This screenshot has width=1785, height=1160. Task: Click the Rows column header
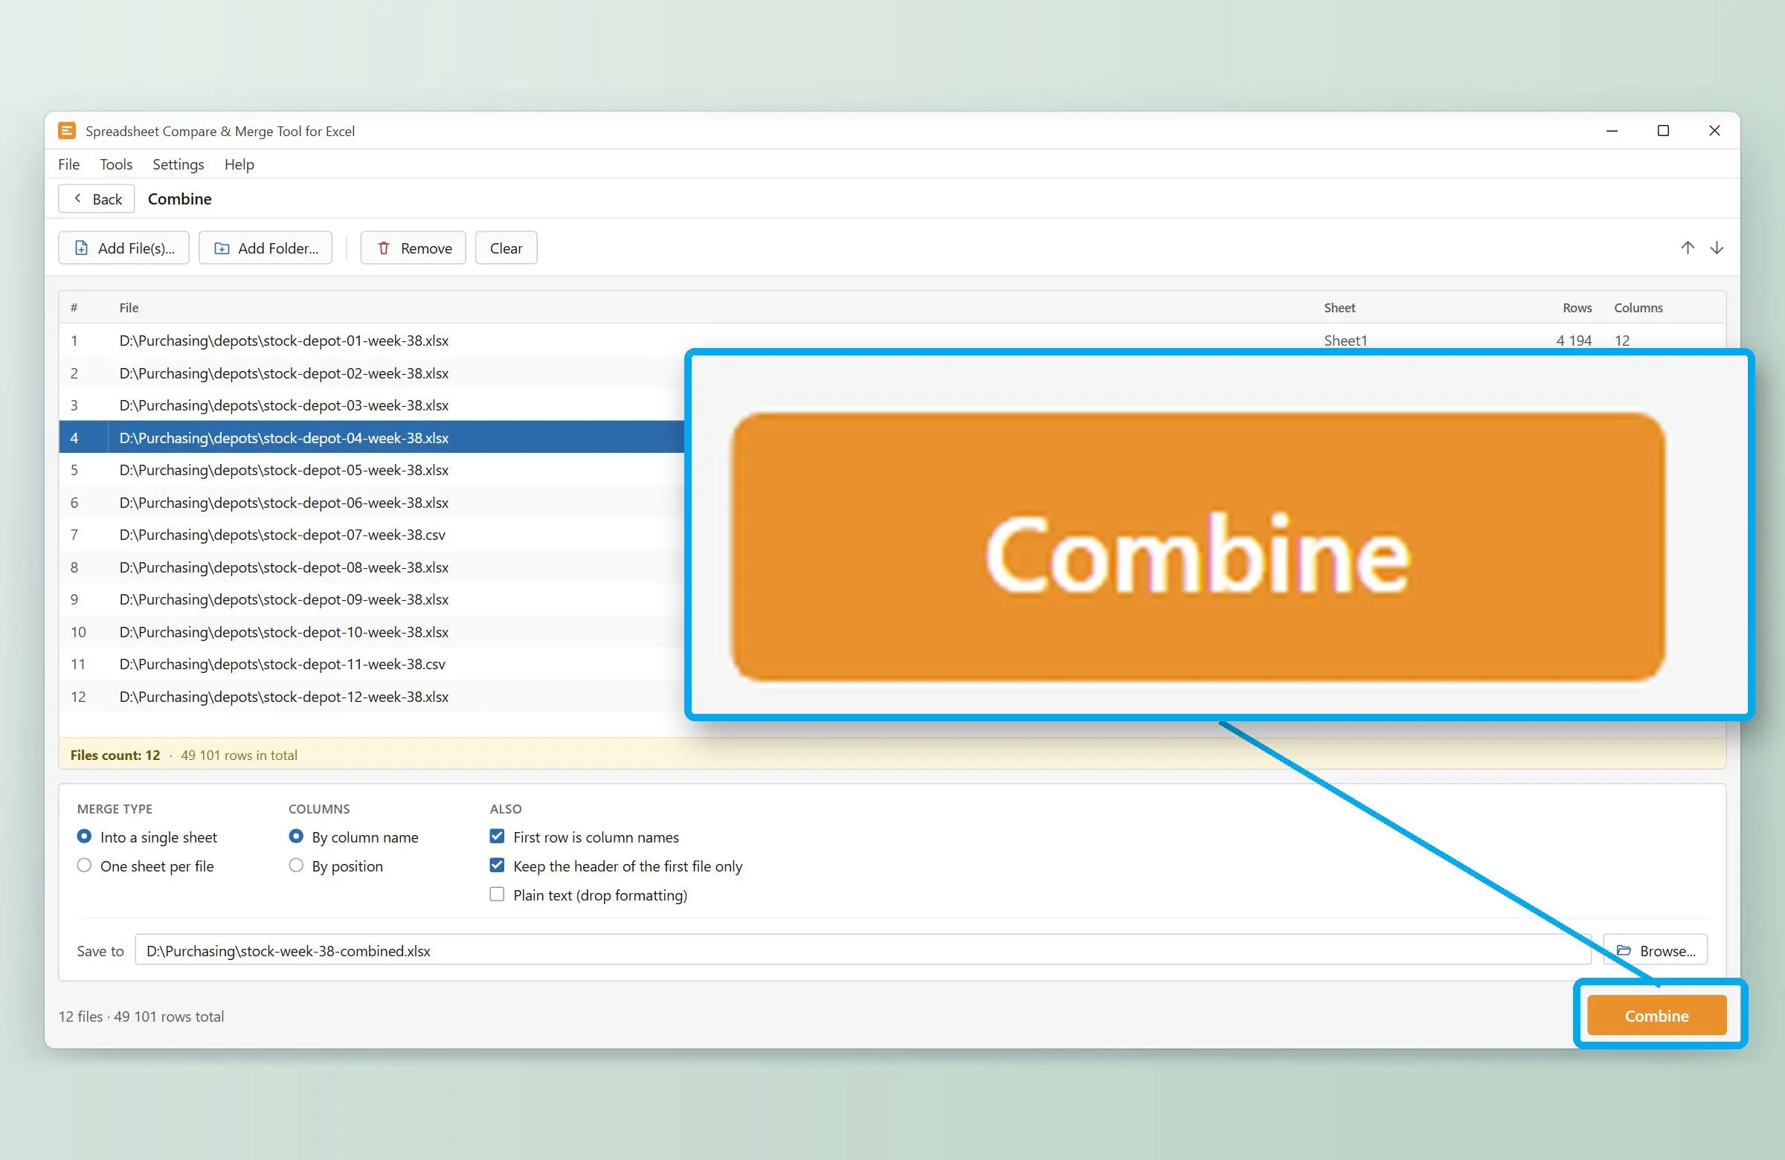point(1577,307)
